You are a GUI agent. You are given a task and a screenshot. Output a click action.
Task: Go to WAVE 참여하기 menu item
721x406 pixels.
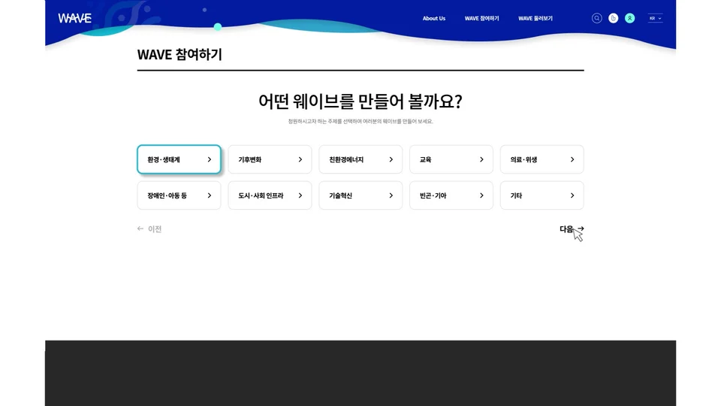(x=481, y=18)
